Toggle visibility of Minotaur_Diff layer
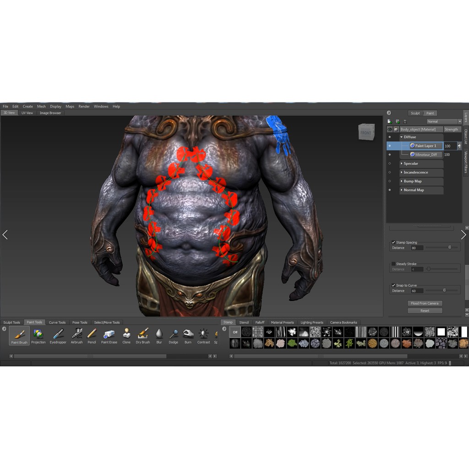Viewport: 469px width, 469px height. point(390,154)
